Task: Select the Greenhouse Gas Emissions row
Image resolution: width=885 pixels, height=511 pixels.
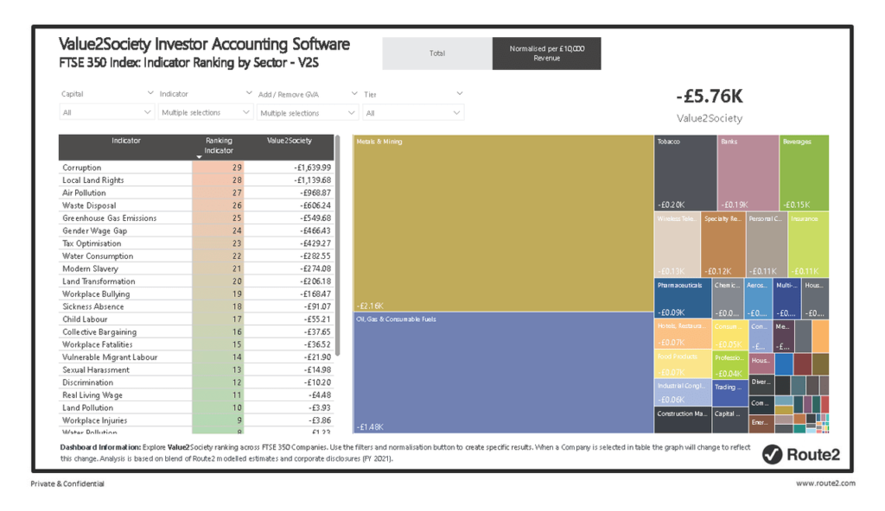Action: click(x=196, y=218)
